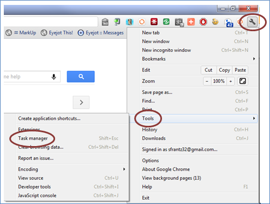Viewport: 270px width, 204px height.
Task: Click the address bar field
Action: 51,22
